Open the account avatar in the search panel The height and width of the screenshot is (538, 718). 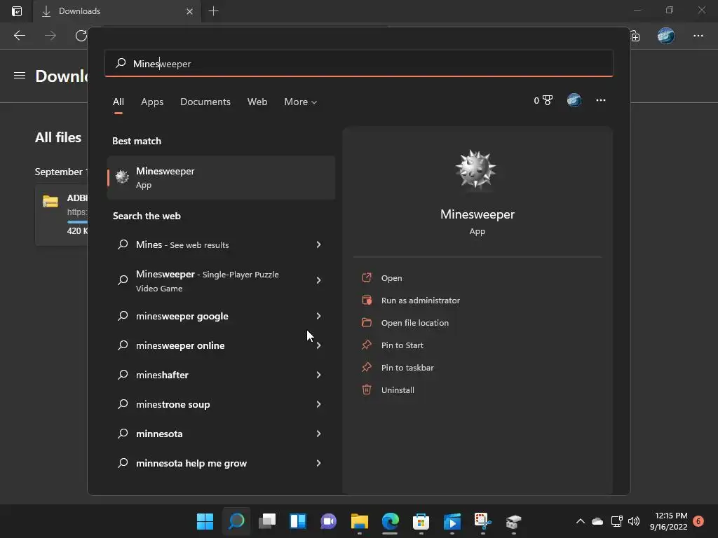click(574, 100)
